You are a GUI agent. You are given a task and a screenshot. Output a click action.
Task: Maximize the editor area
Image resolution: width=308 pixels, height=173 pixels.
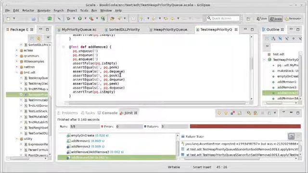tap(252, 29)
